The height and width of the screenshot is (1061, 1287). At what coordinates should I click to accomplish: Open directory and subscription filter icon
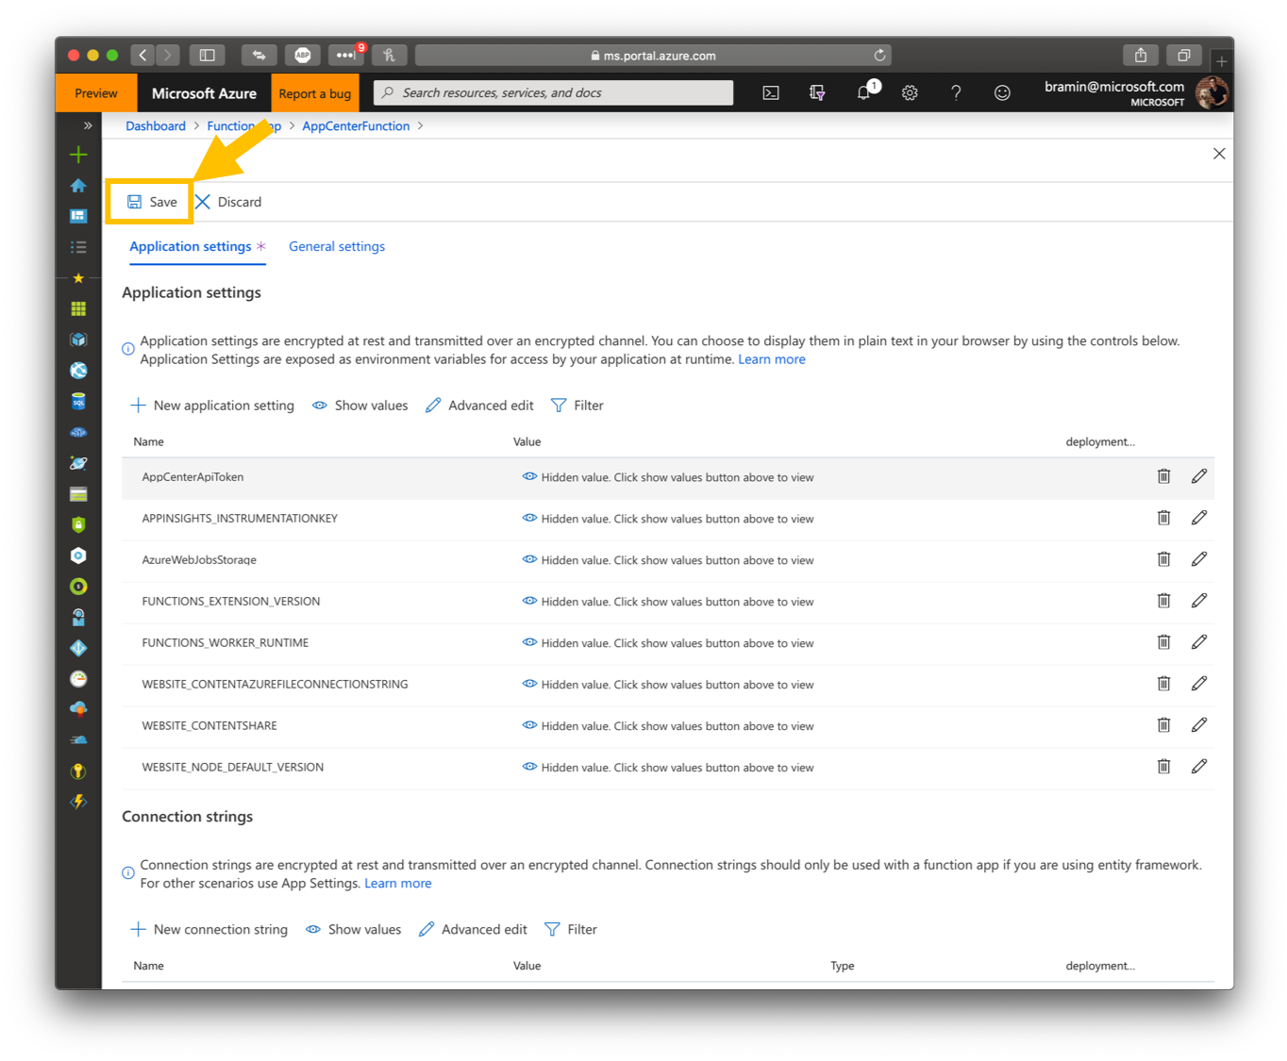tap(817, 92)
